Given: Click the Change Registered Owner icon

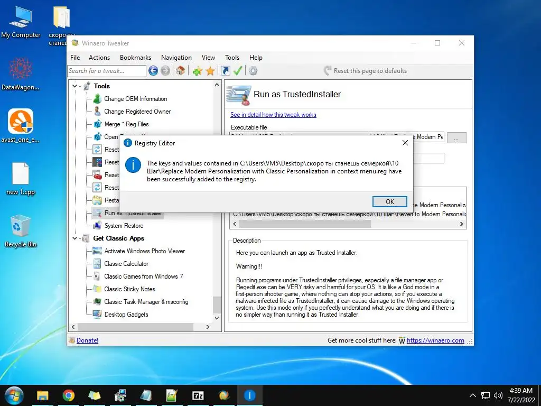Looking at the screenshot, I should tap(98, 112).
